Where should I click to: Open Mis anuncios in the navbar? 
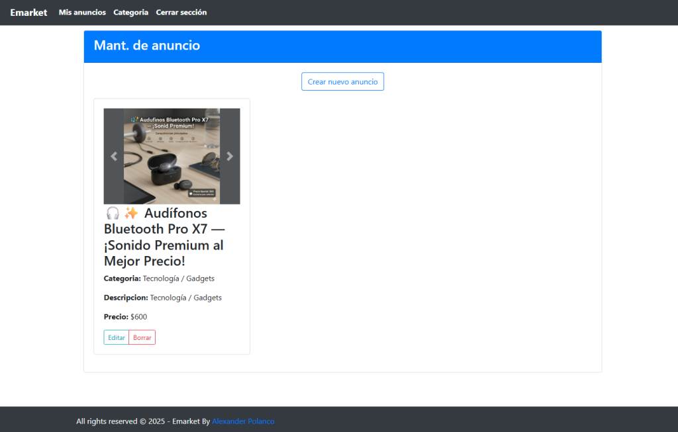coord(82,13)
